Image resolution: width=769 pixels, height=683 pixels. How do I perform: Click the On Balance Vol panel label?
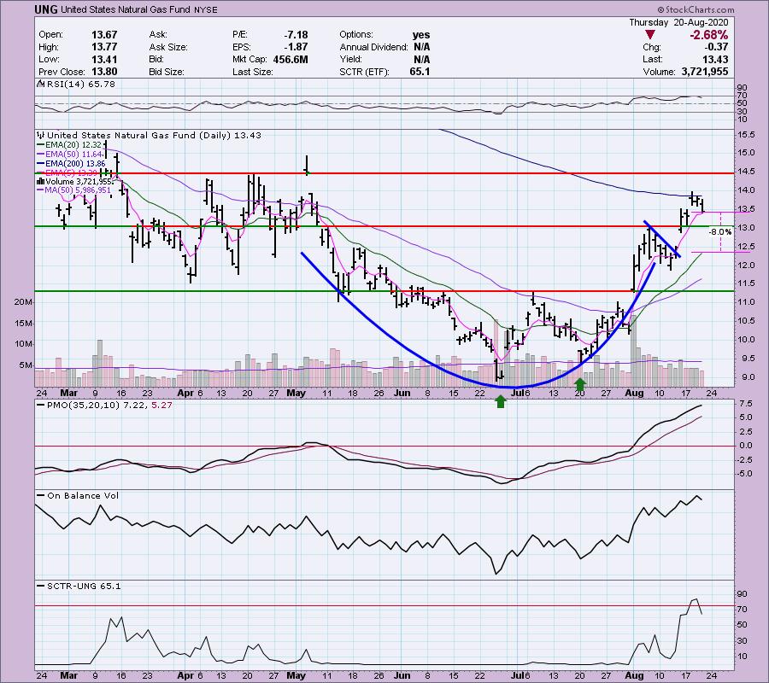(x=83, y=496)
